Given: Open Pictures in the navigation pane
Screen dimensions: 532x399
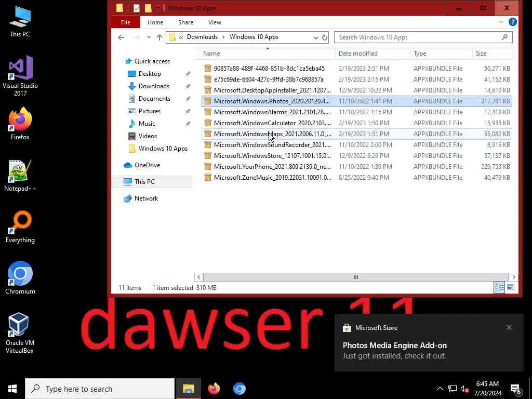Looking at the screenshot, I should coord(149,111).
